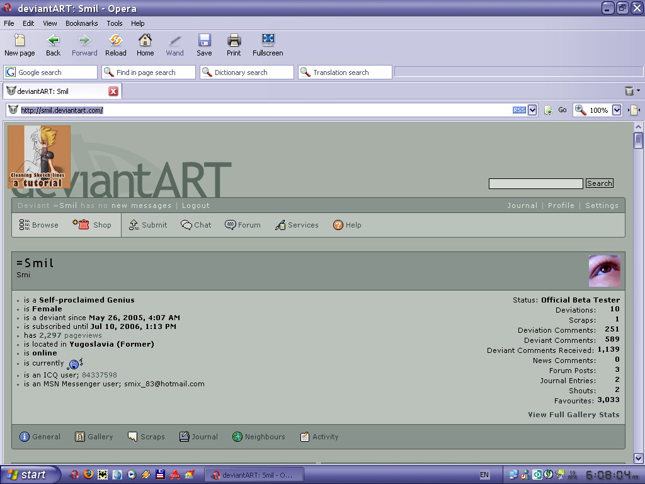Open the closed tabs trash can
The image size is (645, 484).
pyautogui.click(x=629, y=91)
